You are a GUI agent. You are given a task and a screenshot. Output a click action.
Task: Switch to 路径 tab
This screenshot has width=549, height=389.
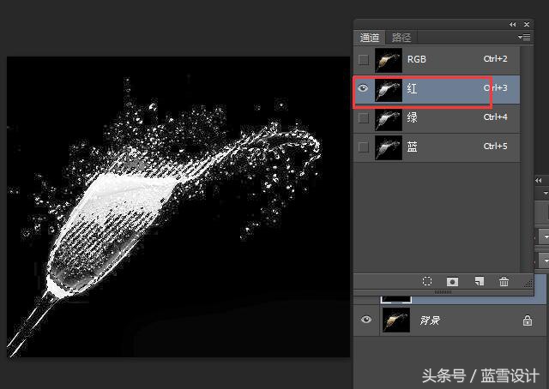pos(401,38)
